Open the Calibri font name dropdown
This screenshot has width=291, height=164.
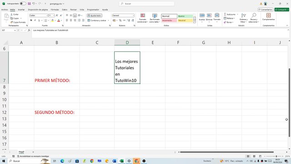(x=47, y=15)
